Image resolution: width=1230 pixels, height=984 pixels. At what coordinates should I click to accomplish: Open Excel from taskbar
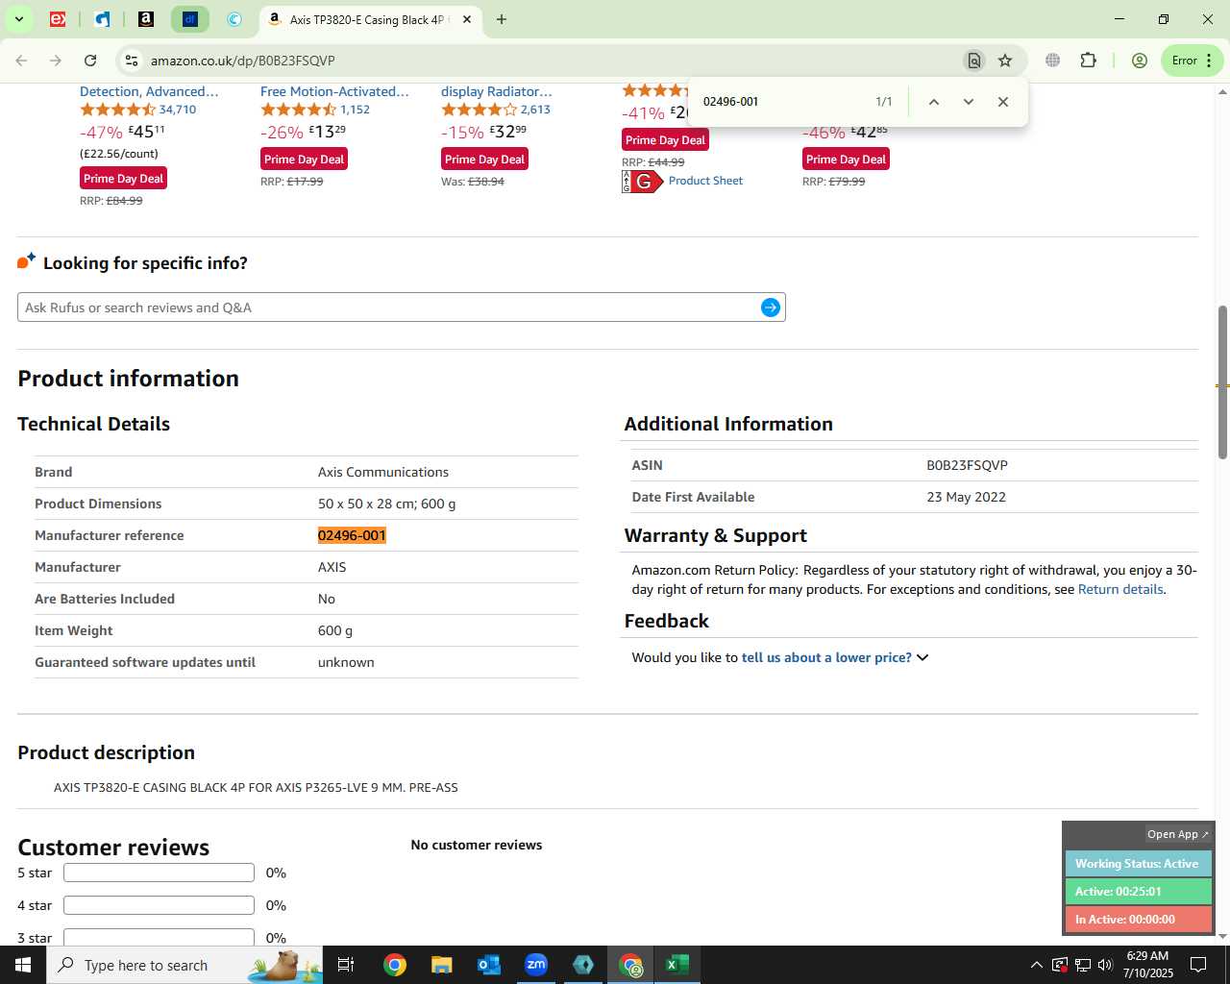point(677,965)
